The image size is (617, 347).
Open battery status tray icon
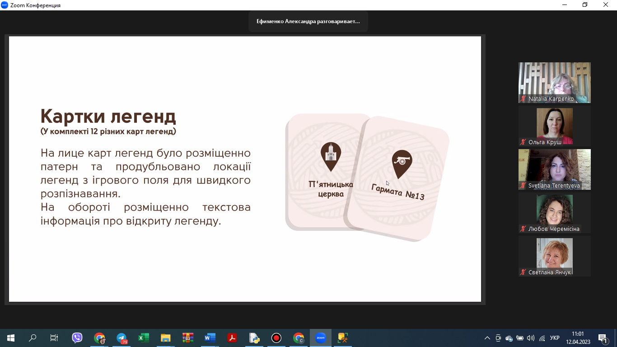pos(520,338)
